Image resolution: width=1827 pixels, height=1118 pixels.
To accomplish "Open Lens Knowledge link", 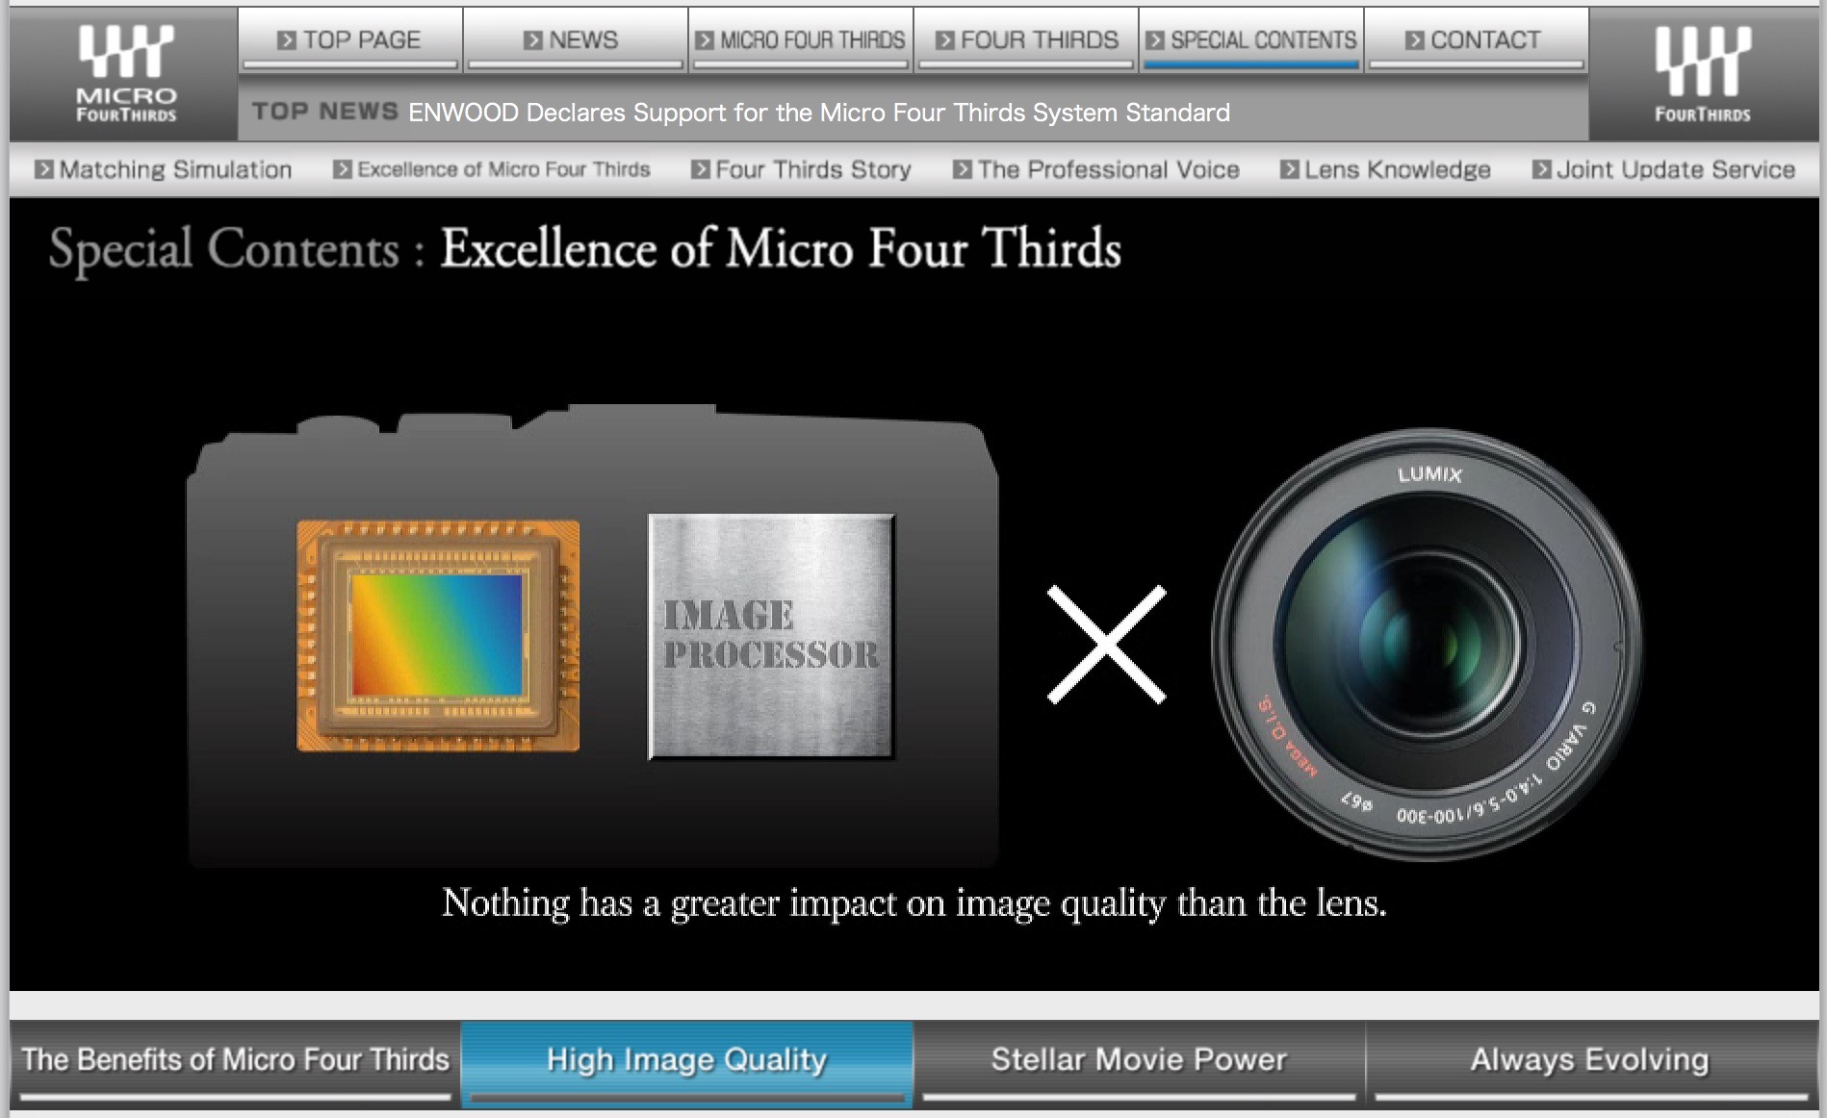I will click(1385, 170).
